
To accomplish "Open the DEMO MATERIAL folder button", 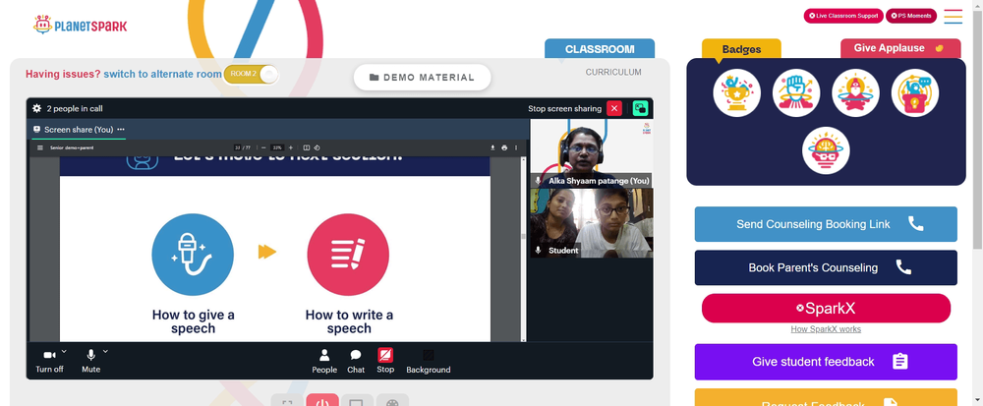I will pos(422,77).
